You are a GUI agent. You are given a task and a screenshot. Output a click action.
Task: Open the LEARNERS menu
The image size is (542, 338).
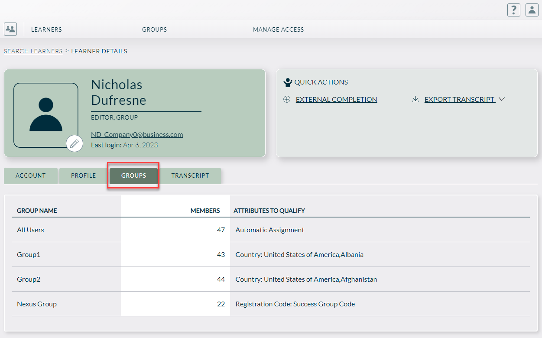pos(46,29)
